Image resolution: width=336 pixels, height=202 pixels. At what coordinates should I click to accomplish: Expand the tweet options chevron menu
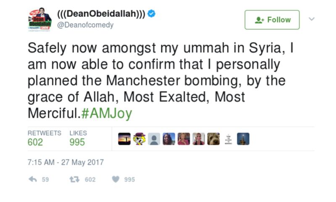tap(311, 19)
